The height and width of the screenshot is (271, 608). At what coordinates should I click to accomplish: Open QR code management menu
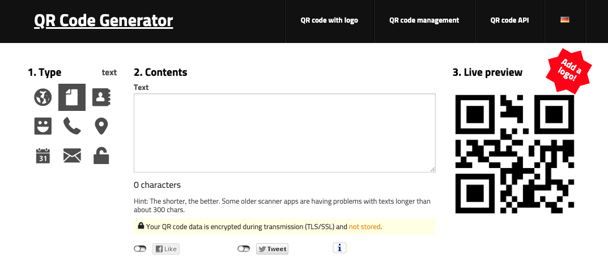coord(424,20)
